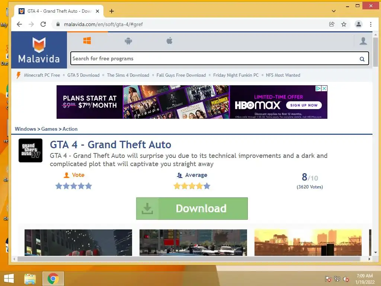Open the Malavida user account icon
Viewport: 381px width, 286px height.
tap(363, 41)
